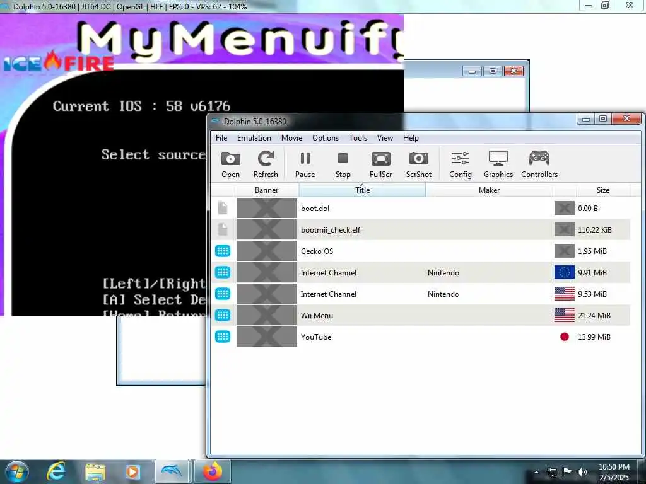646x484 pixels.
Task: Click the 21.24 MiB size cell
Action: (594, 316)
